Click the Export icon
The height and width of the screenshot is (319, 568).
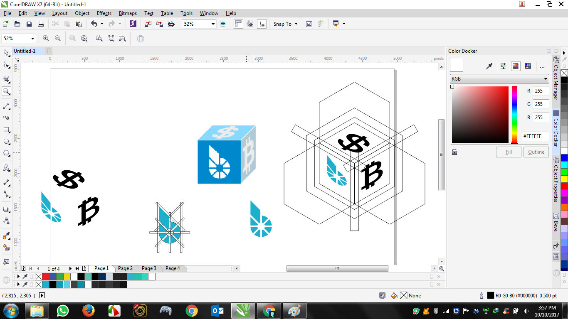click(159, 24)
